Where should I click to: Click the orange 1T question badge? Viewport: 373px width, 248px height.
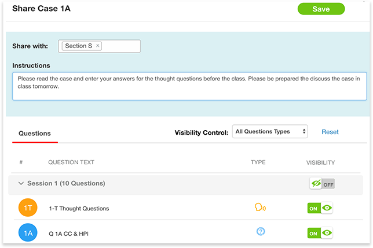point(28,208)
